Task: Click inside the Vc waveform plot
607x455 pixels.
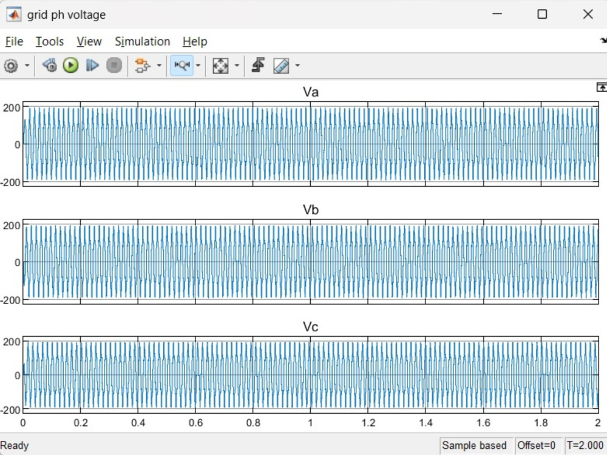Action: [x=310, y=375]
